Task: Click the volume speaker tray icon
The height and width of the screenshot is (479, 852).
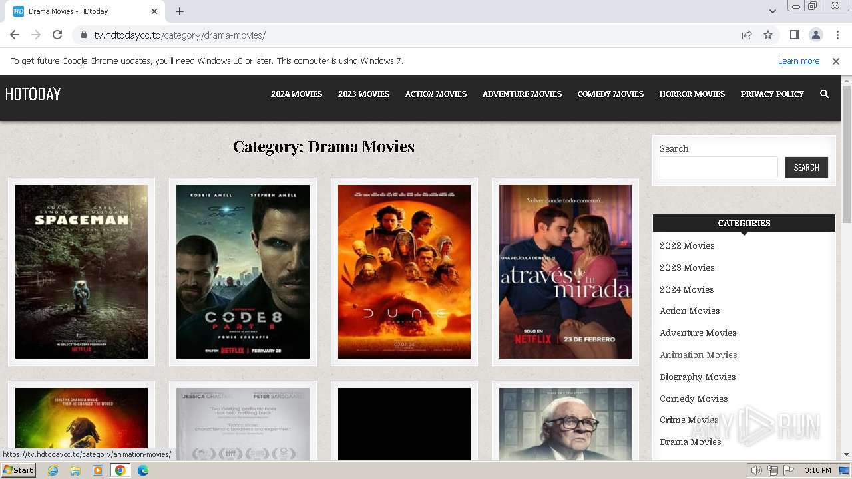Action: tap(757, 470)
